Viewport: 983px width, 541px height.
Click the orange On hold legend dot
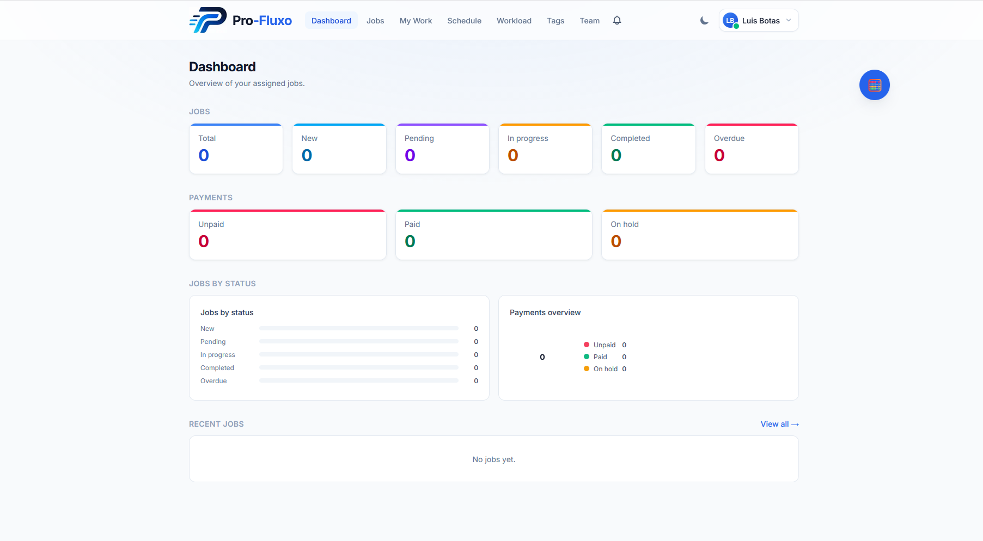(x=587, y=368)
